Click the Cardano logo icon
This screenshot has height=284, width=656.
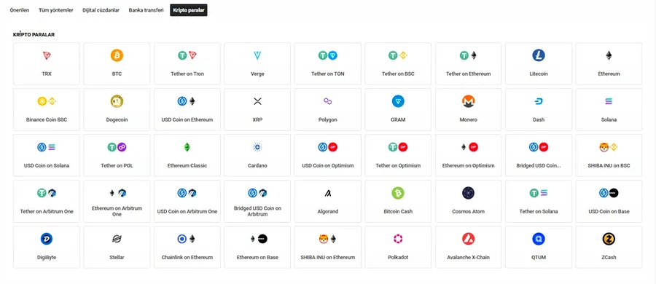pos(257,147)
